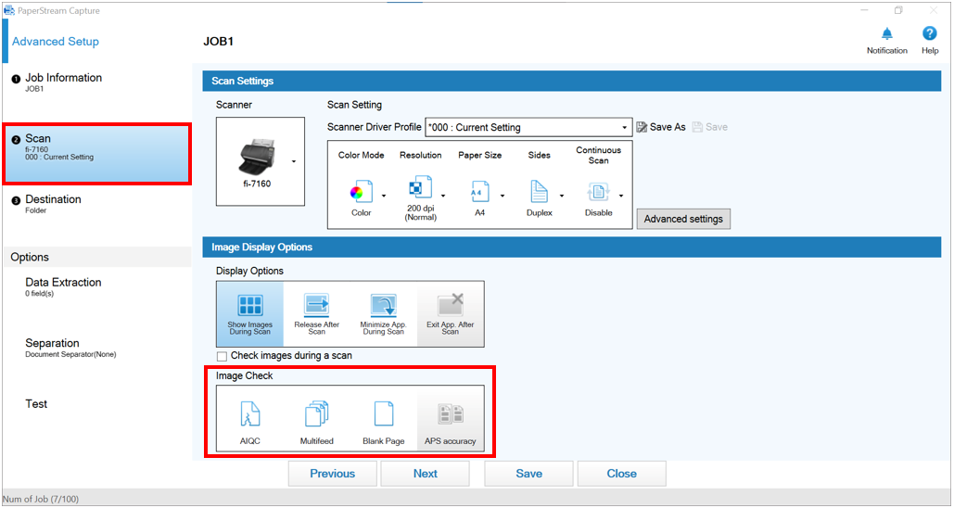954x508 pixels.
Task: Click the PaperStream Capture title bar icon
Action: point(9,10)
